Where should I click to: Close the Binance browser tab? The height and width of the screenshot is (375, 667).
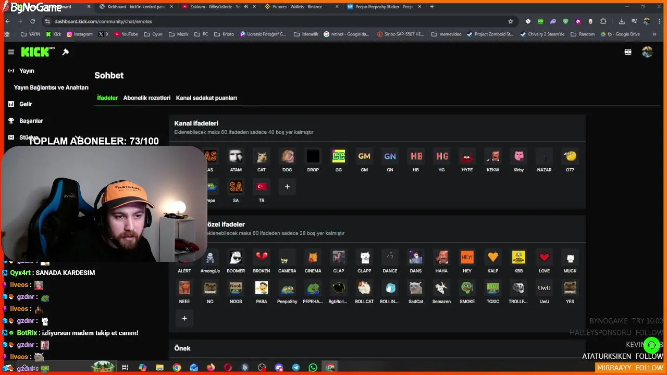pos(337,7)
